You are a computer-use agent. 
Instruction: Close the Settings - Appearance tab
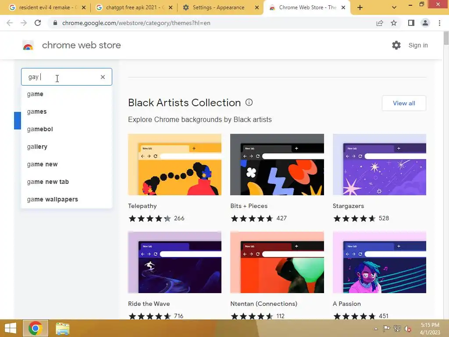(257, 8)
